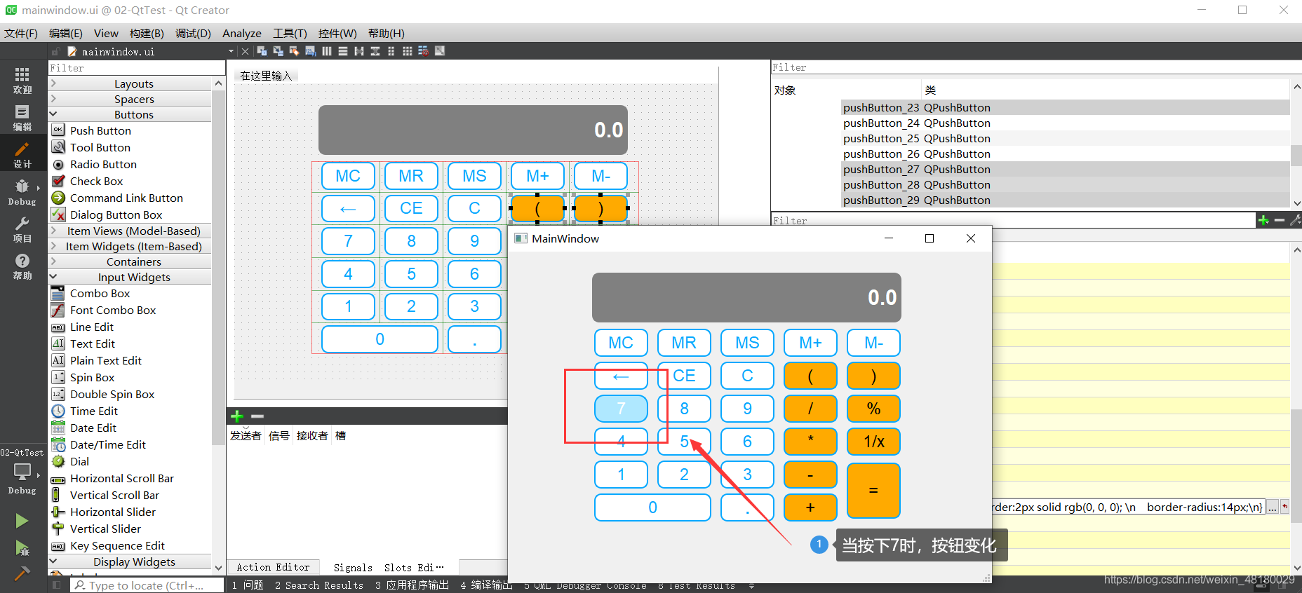
Task: Switch to 编辑 edit mode in sidebar
Action: [22, 118]
